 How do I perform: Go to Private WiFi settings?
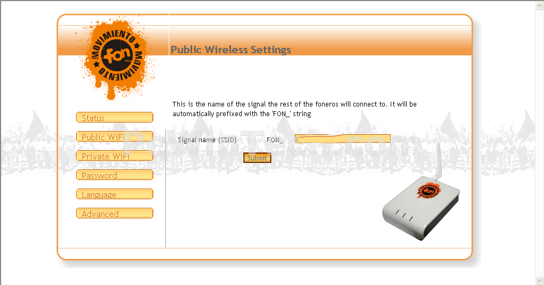tap(114, 156)
